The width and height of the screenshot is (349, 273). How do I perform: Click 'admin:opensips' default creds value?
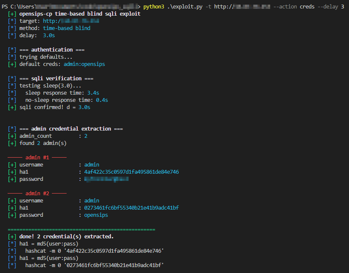(x=84, y=64)
